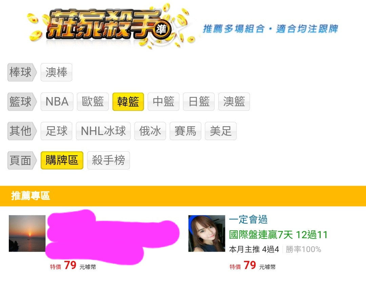Screen dimensions: 366x284
Task: Click the sunset profile thumbnail
Action: point(27,233)
